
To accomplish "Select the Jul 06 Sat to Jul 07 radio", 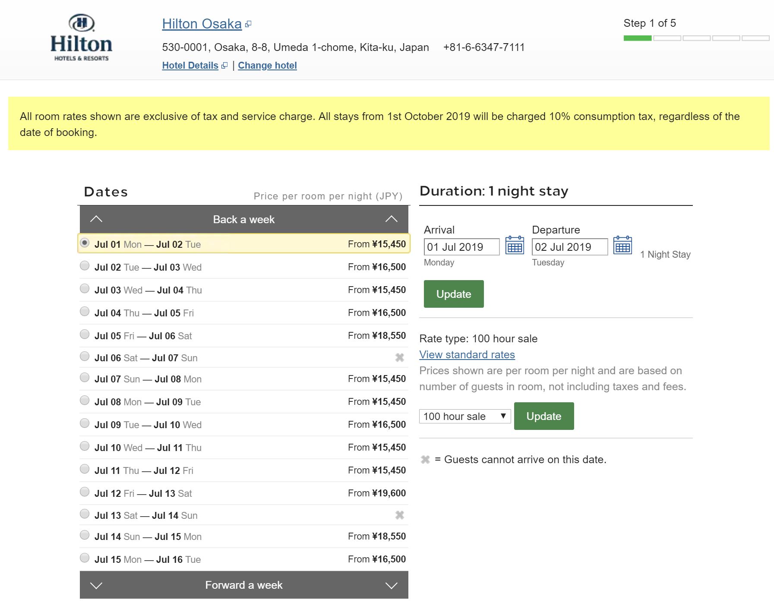I will point(85,356).
